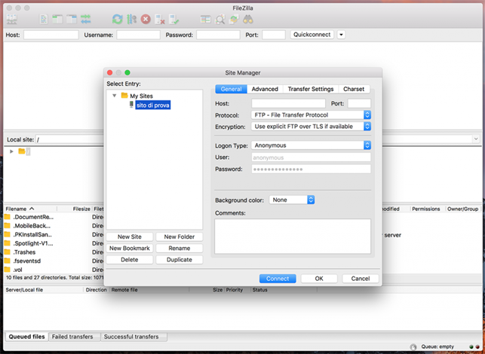The image size is (485, 354).
Task: Focus the quickconnect Username field
Action: tap(138, 35)
